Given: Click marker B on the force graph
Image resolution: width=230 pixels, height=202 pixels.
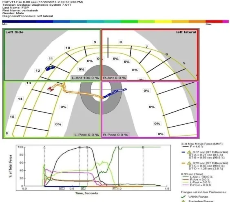Looking at the screenshot, I should coord(80,147).
